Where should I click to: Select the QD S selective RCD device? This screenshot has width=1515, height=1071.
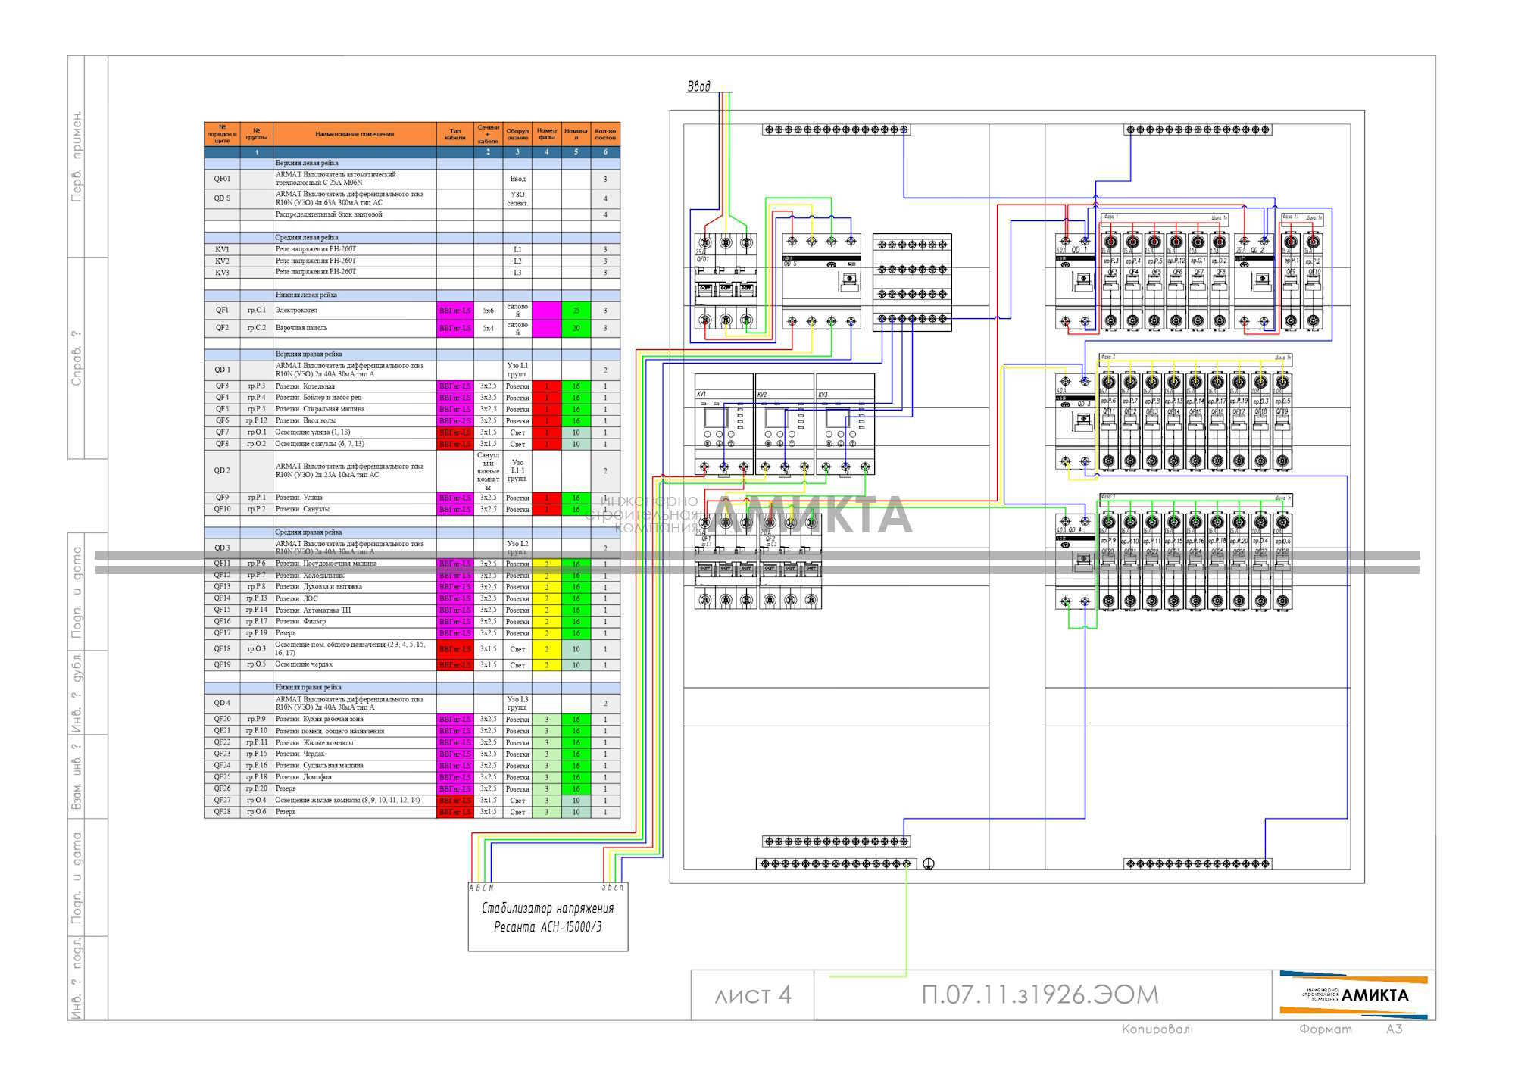(x=822, y=281)
